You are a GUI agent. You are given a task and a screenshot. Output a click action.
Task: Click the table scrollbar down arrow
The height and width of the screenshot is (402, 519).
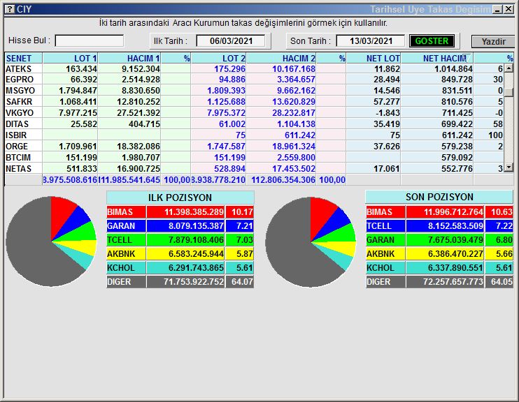tap(509, 167)
